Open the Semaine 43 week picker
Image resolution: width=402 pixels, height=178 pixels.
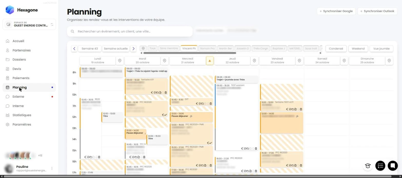pyautogui.click(x=89, y=48)
